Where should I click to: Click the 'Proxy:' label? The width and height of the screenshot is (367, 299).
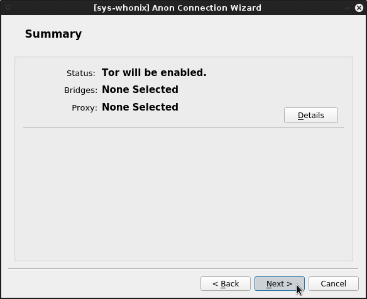click(x=84, y=108)
